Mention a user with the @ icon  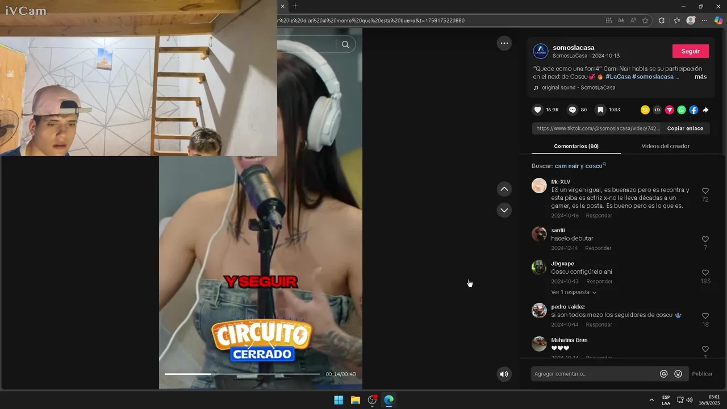click(663, 374)
